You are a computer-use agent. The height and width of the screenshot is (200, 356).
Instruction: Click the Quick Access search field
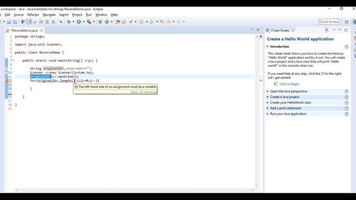click(329, 22)
